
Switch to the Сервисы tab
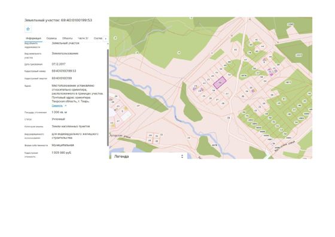51,38
